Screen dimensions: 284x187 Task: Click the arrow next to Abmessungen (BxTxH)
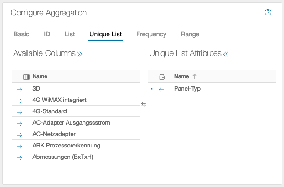click(x=20, y=157)
